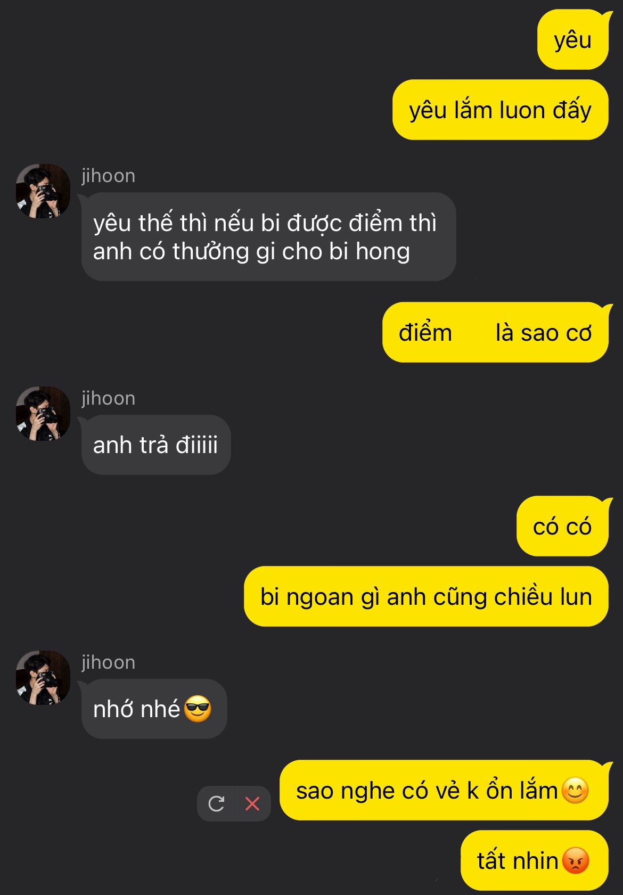Tap the jihoon name label above 'nhớ nhé'
623x895 pixels.
(109, 662)
